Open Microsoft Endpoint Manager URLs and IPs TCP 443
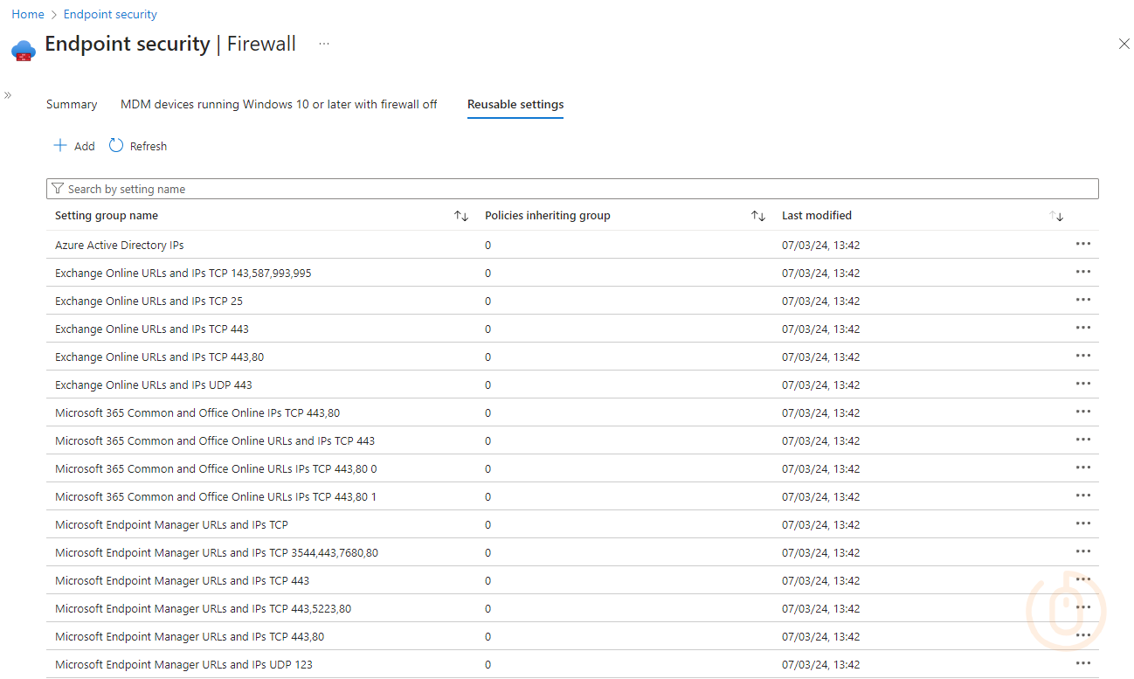This screenshot has width=1134, height=679. (x=182, y=580)
